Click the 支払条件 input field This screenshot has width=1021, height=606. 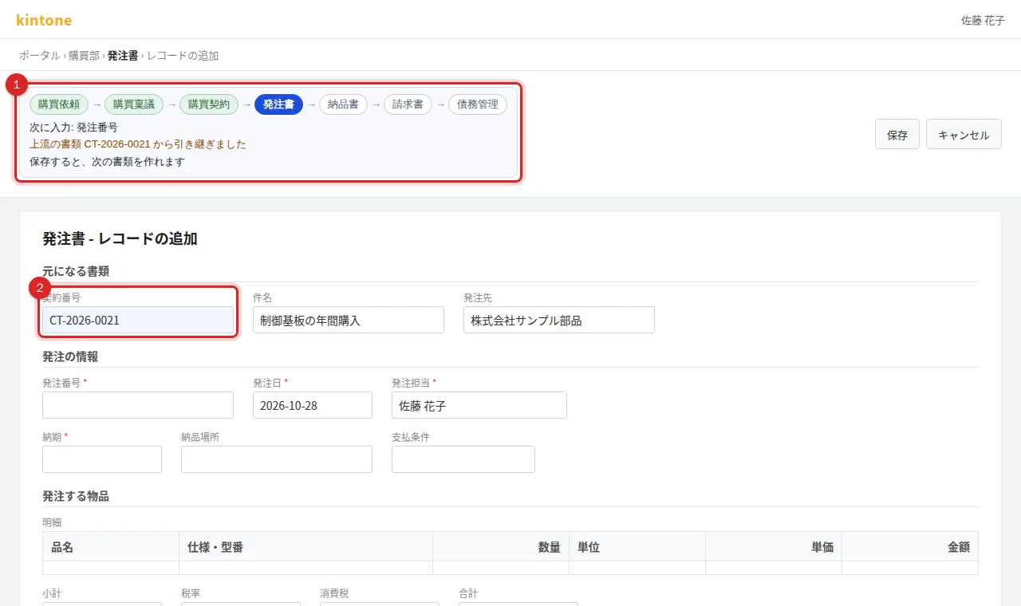463,459
